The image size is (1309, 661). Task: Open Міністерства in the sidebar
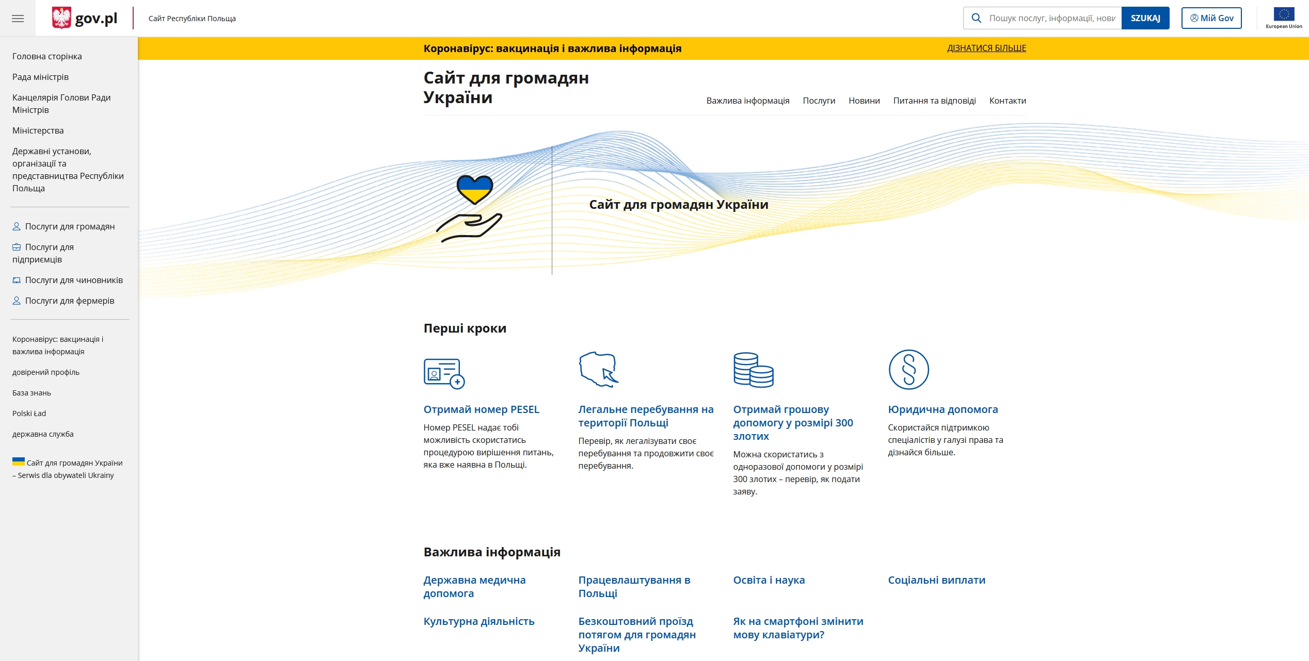(x=38, y=130)
